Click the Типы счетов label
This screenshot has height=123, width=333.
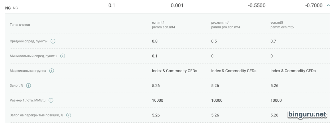coord(20,25)
